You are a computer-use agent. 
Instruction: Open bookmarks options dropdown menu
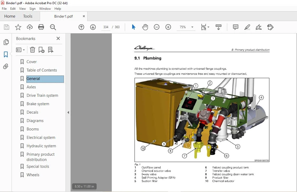point(21,50)
